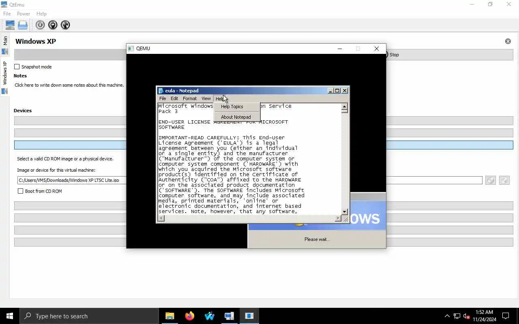Click Notepad's vertical scrollbar up arrow
Image resolution: width=519 pixels, height=324 pixels.
[x=345, y=107]
